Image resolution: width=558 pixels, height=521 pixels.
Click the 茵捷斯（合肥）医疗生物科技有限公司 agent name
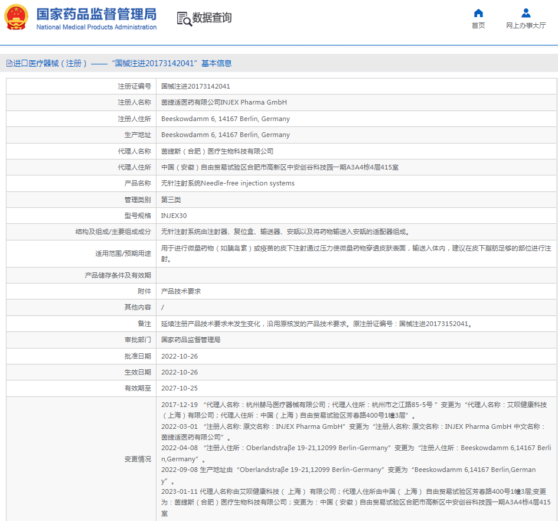click(217, 151)
